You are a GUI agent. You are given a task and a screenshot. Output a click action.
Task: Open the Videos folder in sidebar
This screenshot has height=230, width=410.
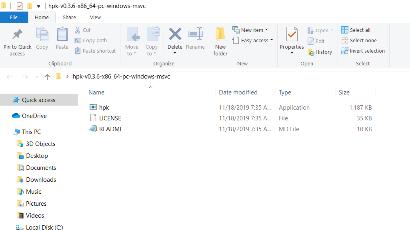35,216
